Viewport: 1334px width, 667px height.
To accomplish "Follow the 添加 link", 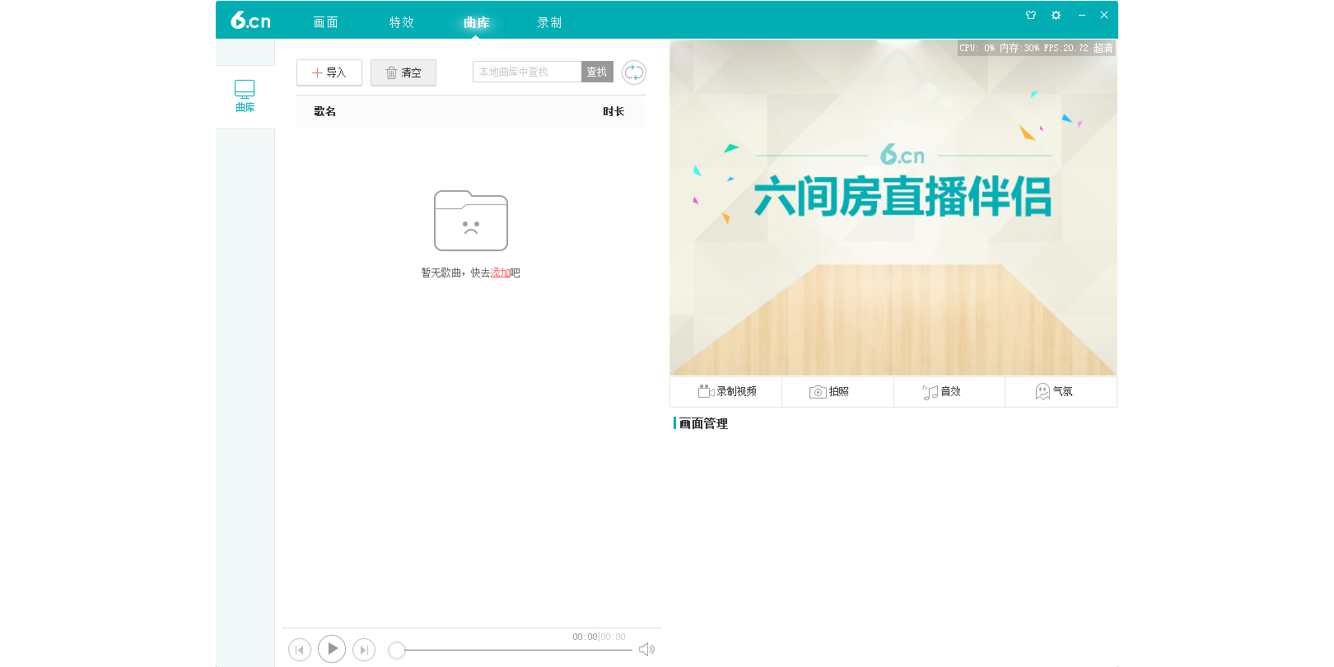I will pos(500,273).
